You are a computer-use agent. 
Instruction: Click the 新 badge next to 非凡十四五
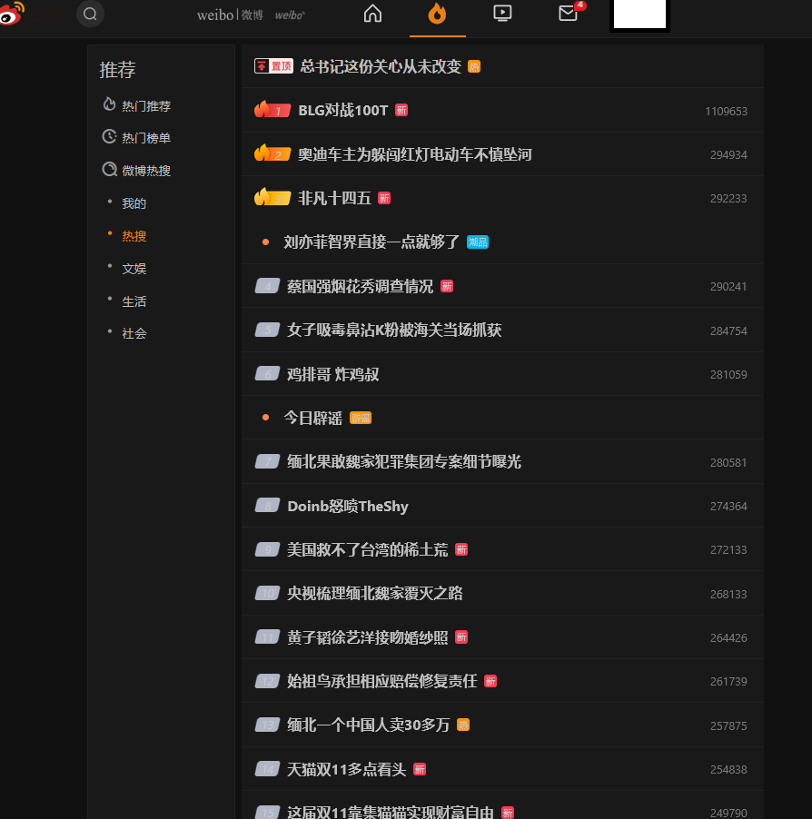tap(384, 199)
